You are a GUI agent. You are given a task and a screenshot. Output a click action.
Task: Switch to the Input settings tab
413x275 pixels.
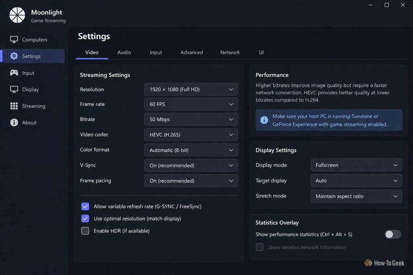click(x=156, y=53)
